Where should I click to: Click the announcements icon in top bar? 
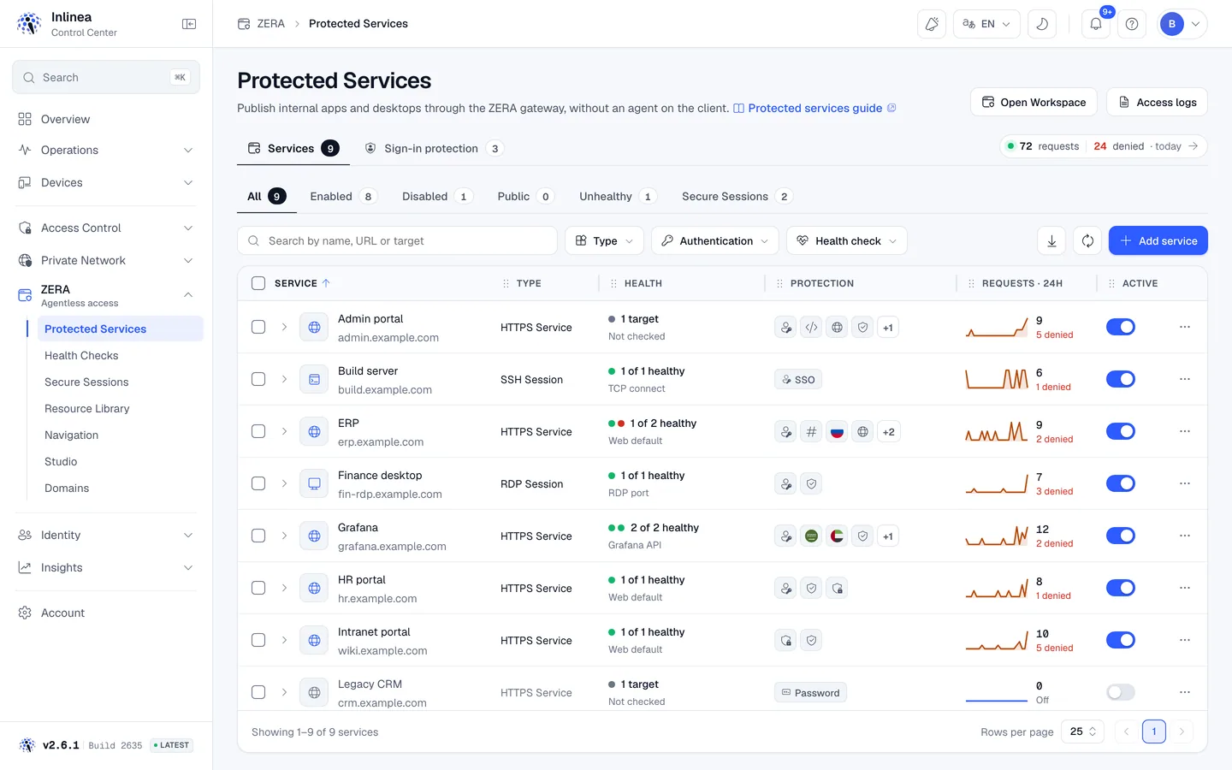(932, 24)
